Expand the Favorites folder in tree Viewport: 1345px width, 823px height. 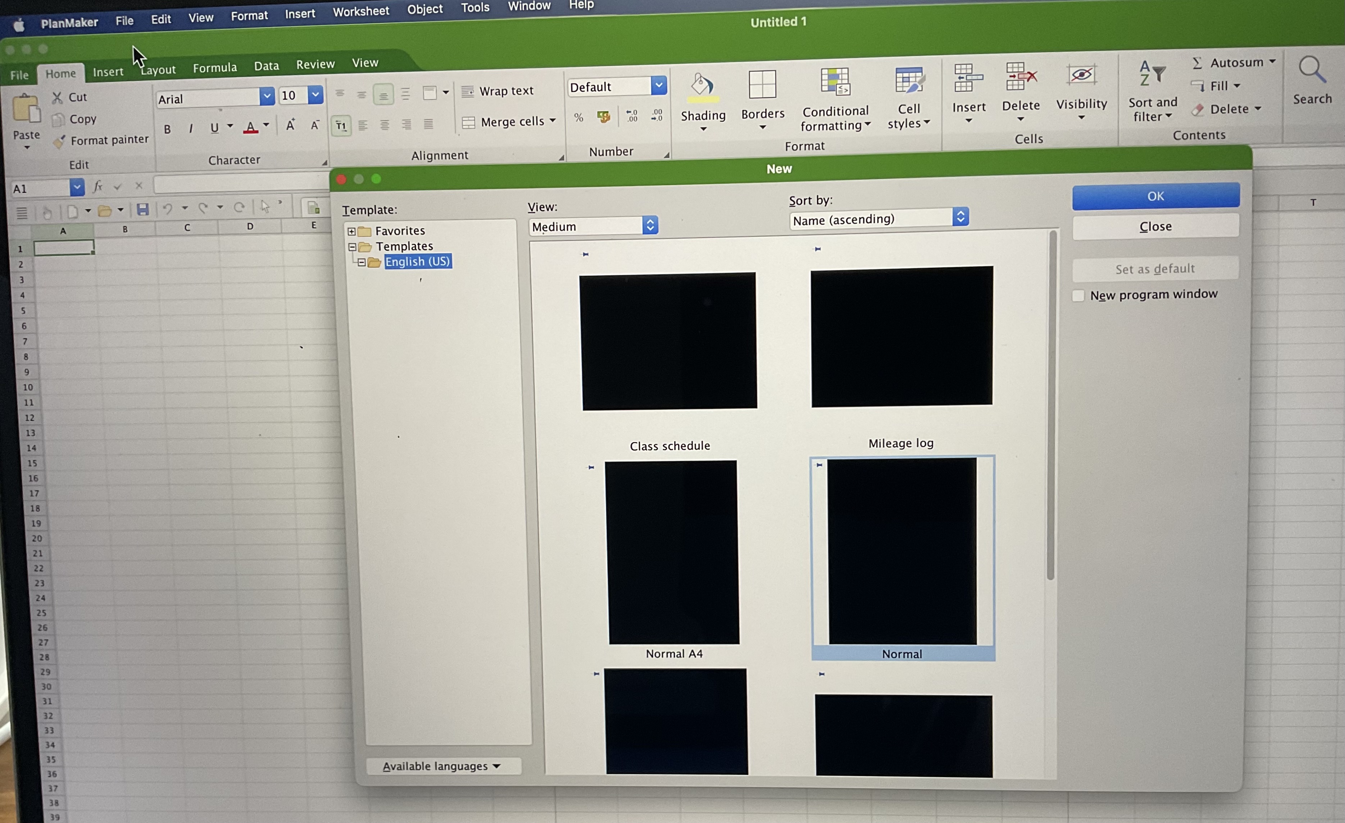(x=351, y=231)
